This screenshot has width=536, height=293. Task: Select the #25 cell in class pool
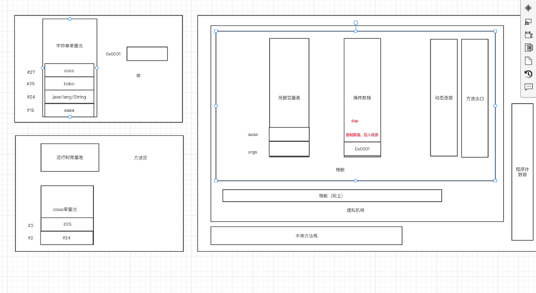tap(67, 224)
